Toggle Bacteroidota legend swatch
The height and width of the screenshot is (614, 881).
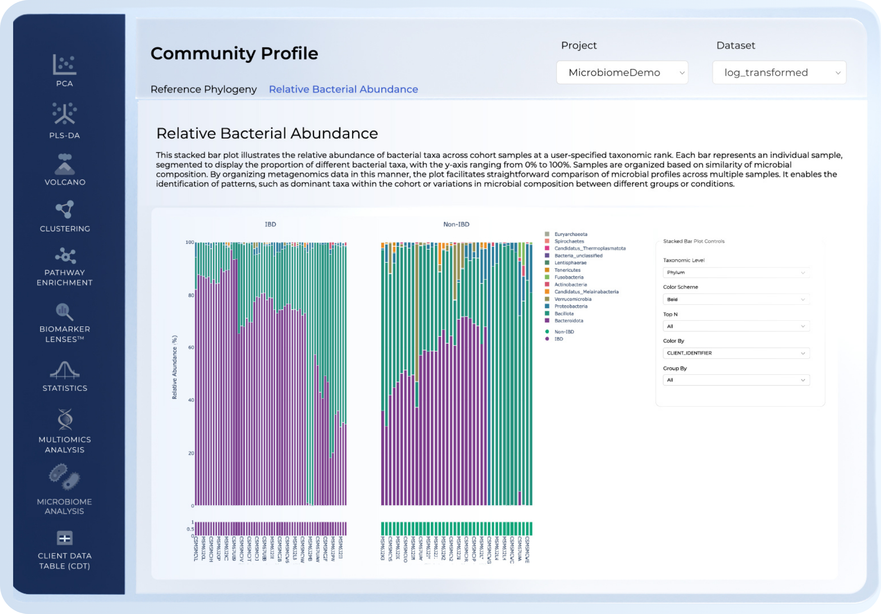[547, 321]
